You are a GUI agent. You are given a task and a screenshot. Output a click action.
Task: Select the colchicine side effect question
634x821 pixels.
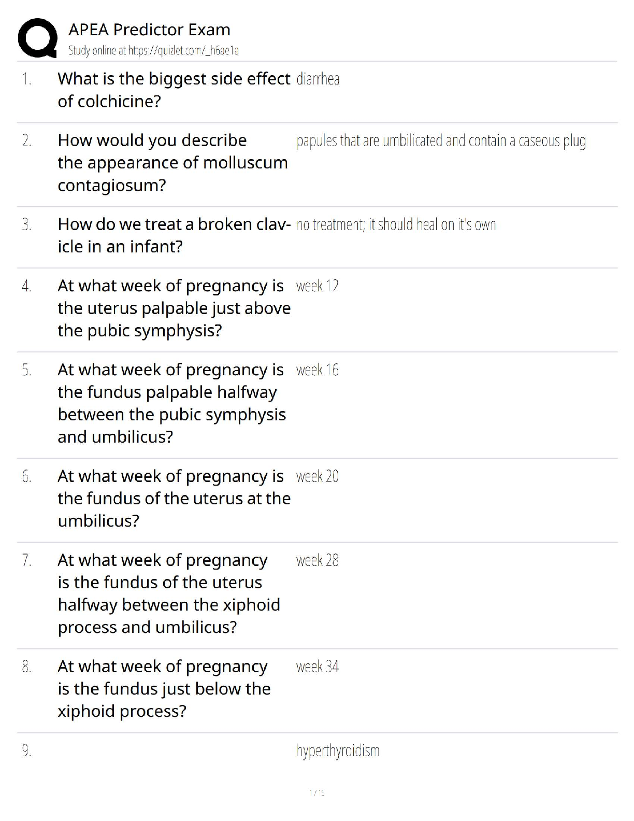click(174, 90)
